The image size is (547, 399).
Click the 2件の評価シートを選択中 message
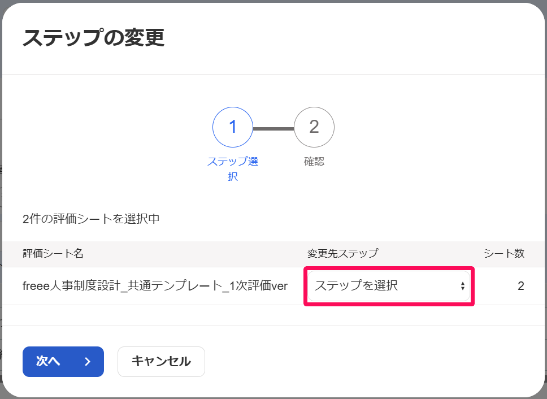pos(91,219)
